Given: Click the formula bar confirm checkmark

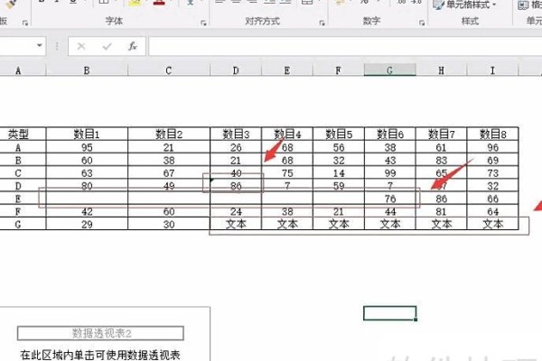Looking at the screenshot, I should click(107, 46).
